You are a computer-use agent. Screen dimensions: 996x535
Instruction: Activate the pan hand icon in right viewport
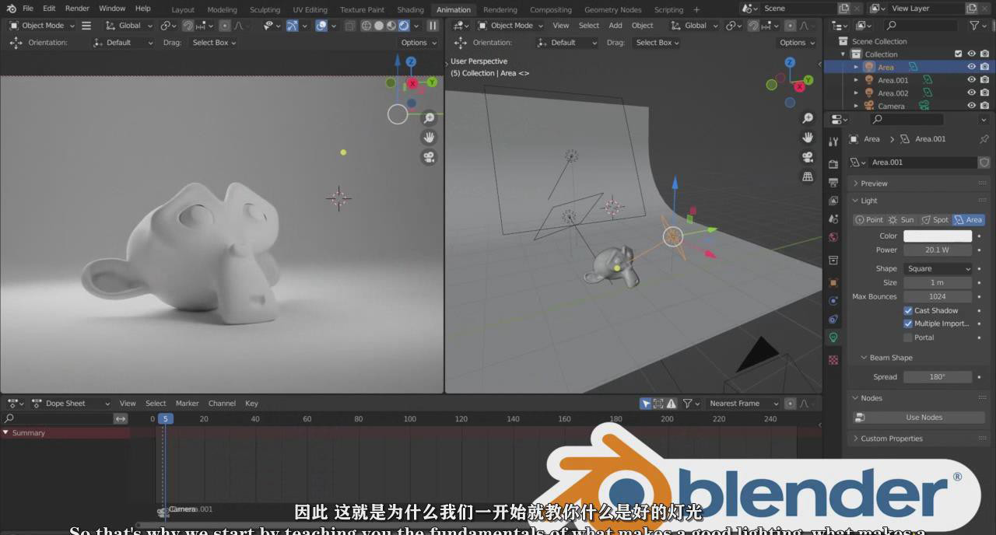(808, 138)
